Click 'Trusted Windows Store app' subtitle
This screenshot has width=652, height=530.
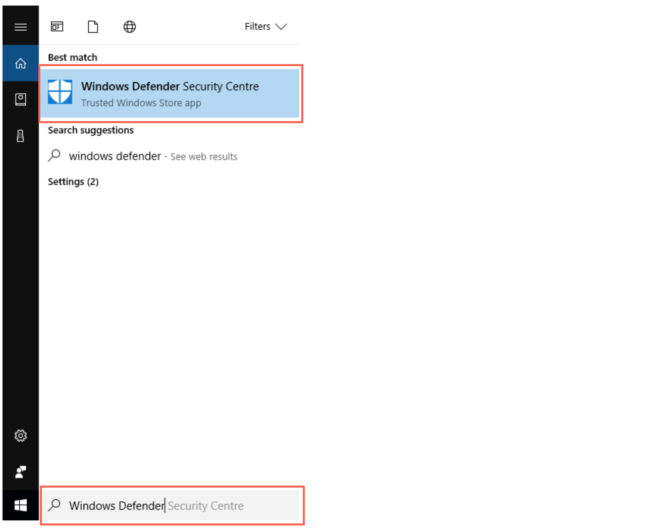tap(141, 103)
